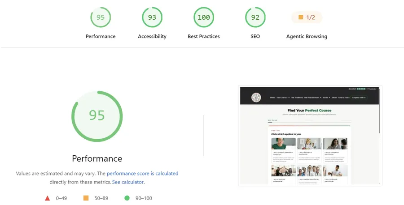Click the large 'Performance' heading text

pos(97,158)
